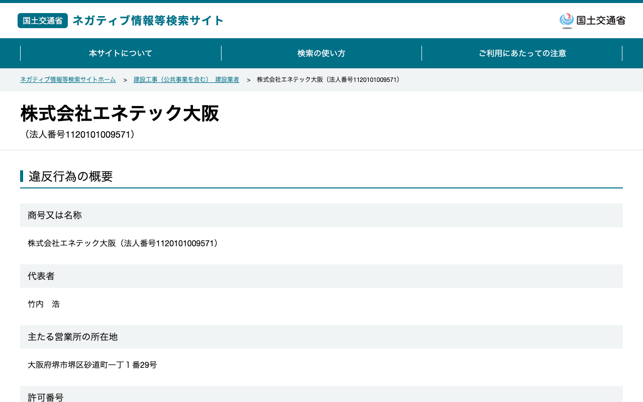
Task: Click the current breadcrumb 株式会社エネテック大阪
Action: click(330, 80)
